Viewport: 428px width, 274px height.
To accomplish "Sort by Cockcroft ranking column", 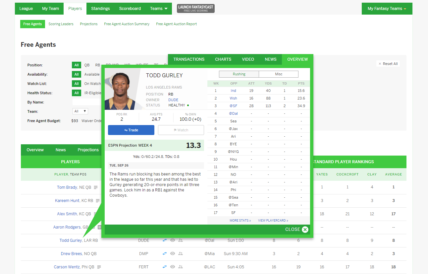I will (348, 174).
